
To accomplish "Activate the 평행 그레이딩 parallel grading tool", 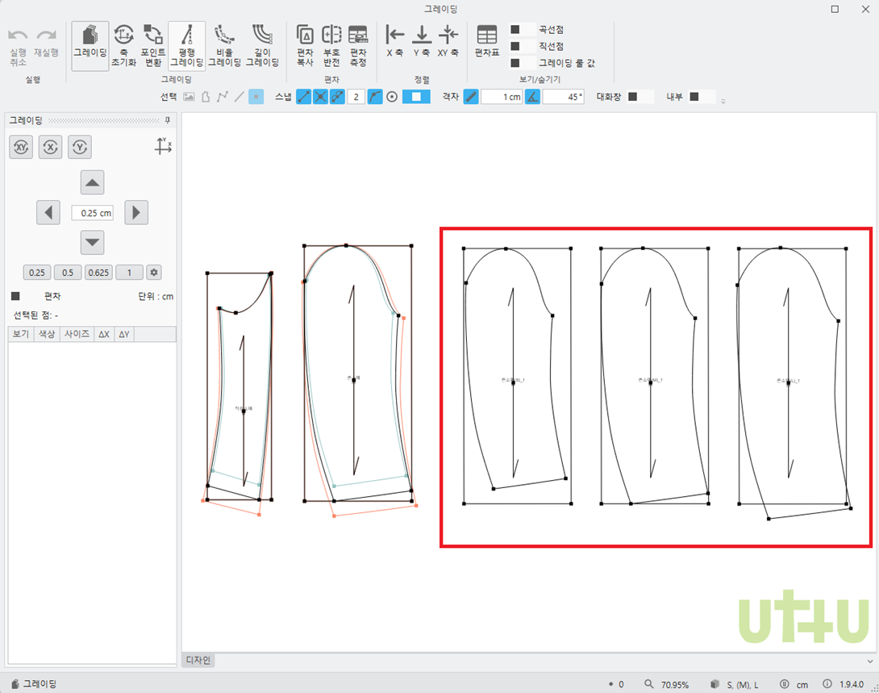I will pos(186,46).
